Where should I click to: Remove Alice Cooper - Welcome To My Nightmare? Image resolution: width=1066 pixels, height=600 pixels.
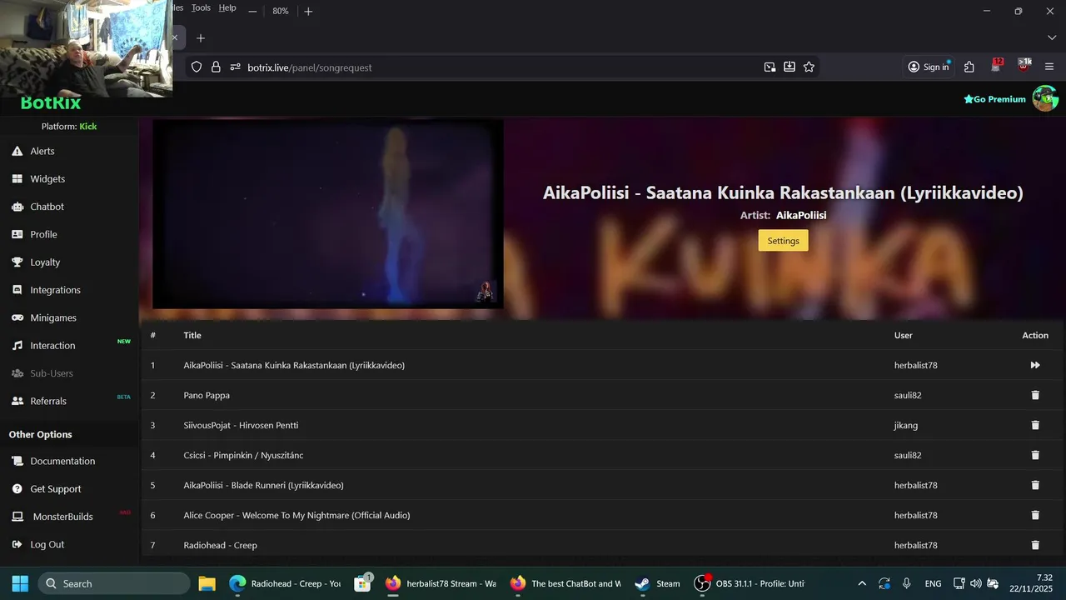click(1035, 515)
